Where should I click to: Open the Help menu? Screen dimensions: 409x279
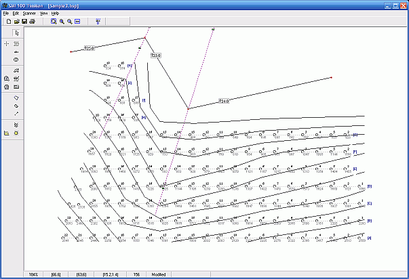pyautogui.click(x=55, y=14)
